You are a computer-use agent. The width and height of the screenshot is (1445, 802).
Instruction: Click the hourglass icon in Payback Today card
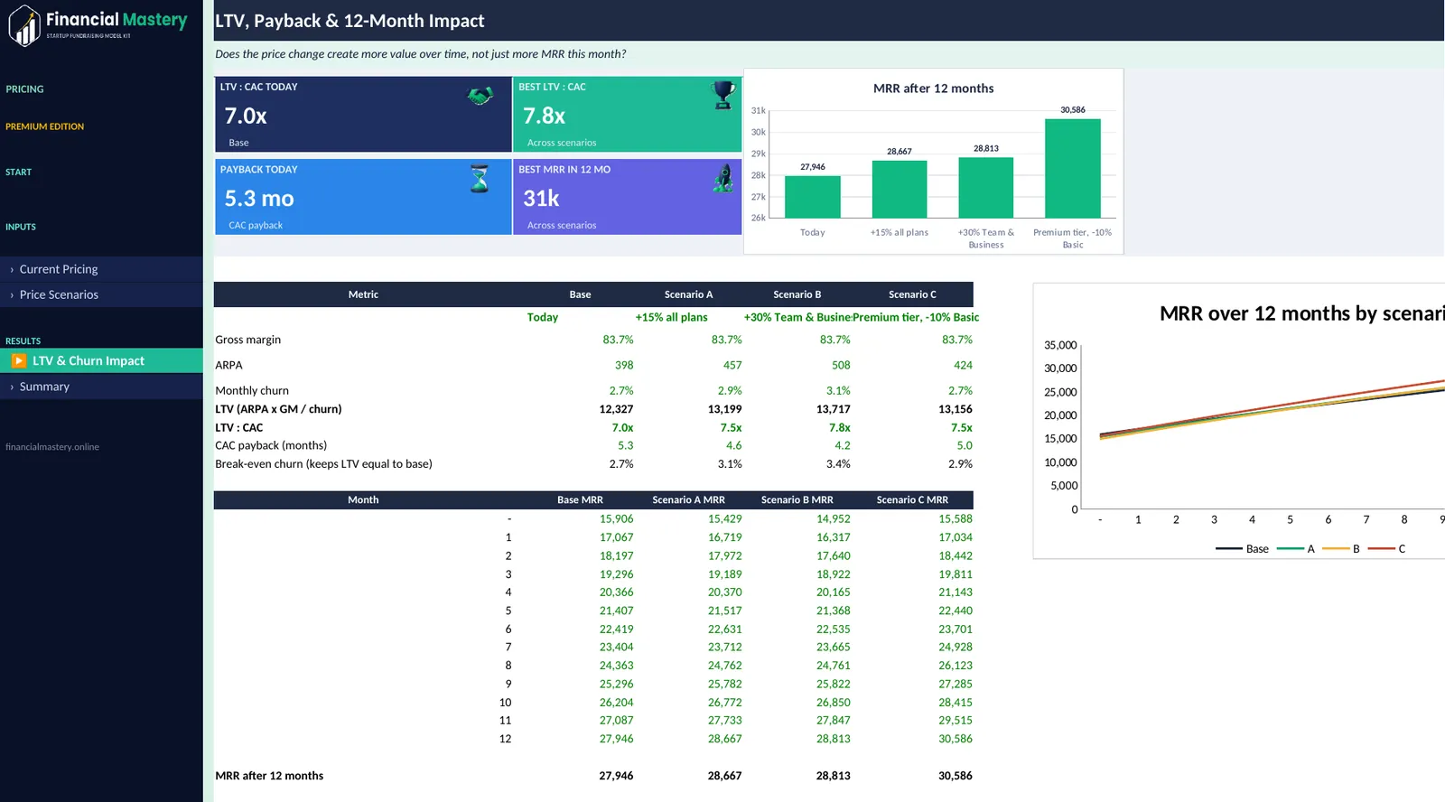[x=480, y=178]
